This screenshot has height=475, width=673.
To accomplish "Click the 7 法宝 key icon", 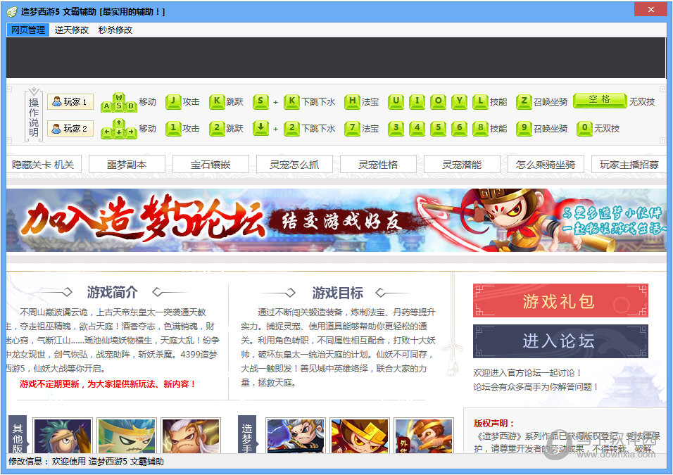I will click(352, 128).
